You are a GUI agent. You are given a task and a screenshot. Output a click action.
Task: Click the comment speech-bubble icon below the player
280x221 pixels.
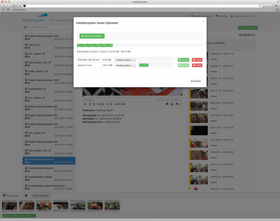pos(167,104)
